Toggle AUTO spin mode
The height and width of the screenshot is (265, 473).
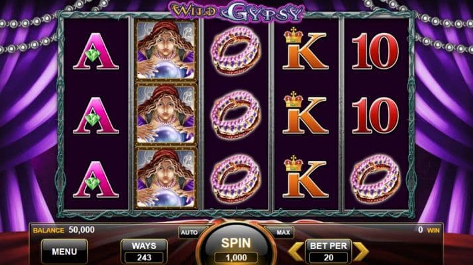(x=189, y=233)
